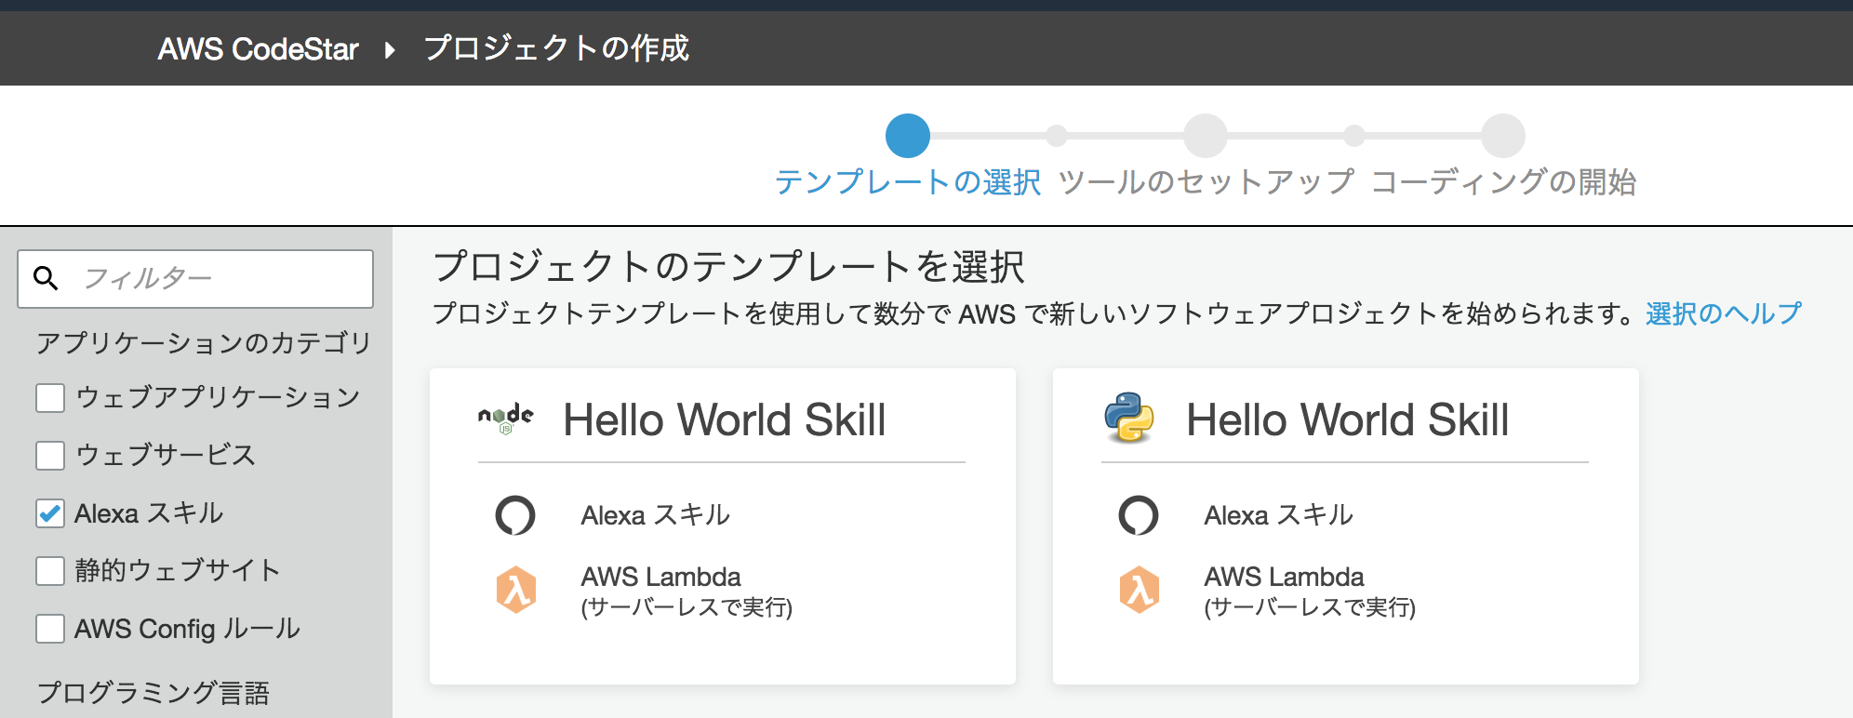Image resolution: width=1853 pixels, height=718 pixels.
Task: Focus the フィルター input field
Action: tap(195, 278)
